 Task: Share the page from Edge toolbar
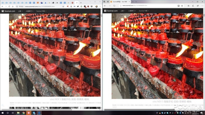tap(198, 6)
